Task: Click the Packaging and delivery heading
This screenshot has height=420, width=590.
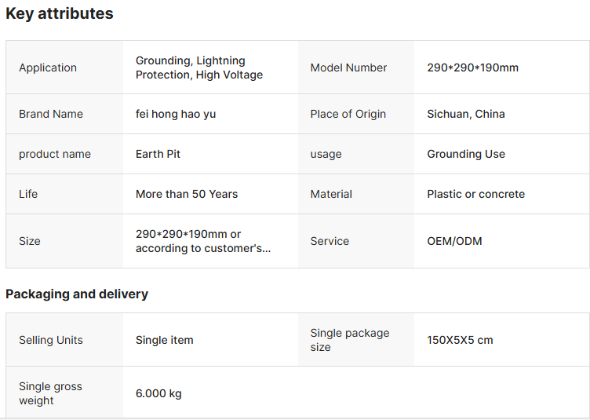Action: [77, 294]
